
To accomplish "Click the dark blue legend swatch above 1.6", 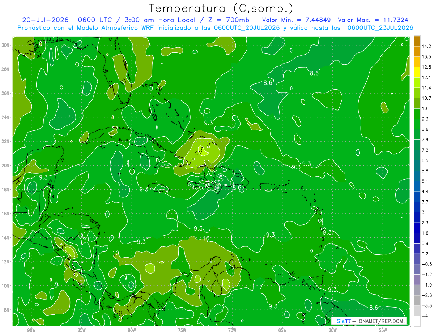I will click(x=417, y=227).
